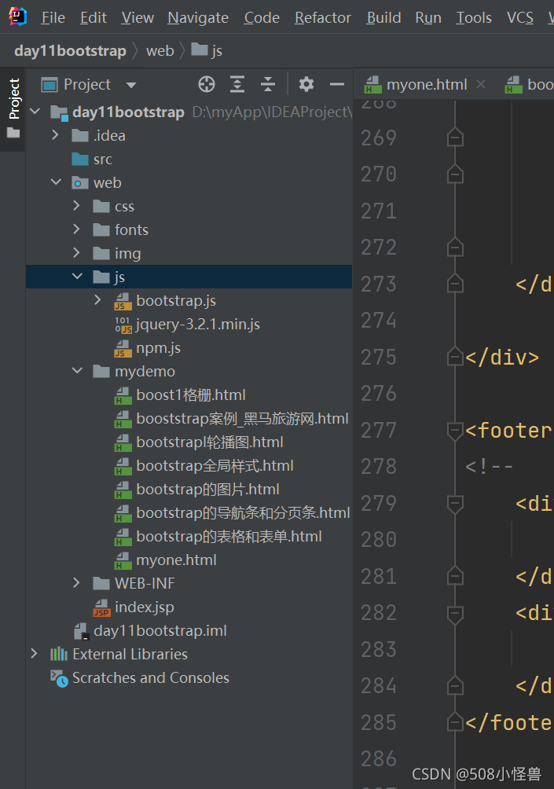Fold the div block at line 279
This screenshot has width=554, height=789.
pyautogui.click(x=455, y=503)
